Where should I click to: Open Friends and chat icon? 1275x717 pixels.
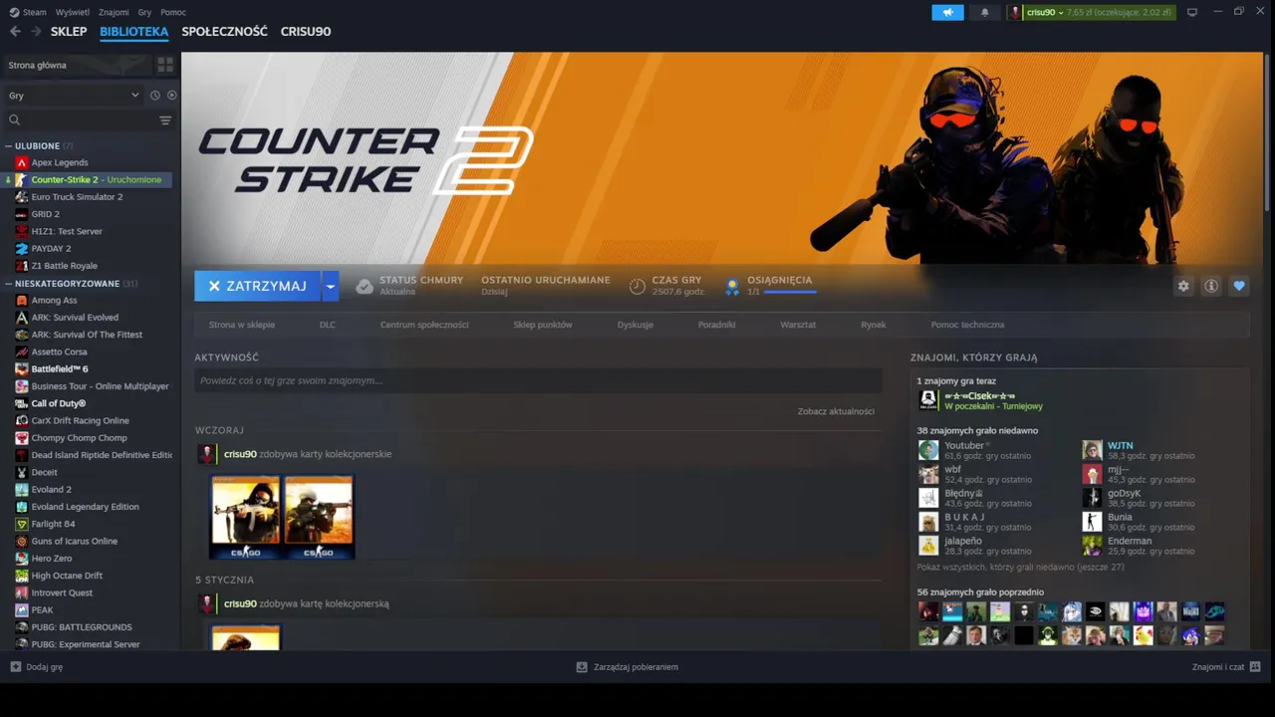(1255, 667)
